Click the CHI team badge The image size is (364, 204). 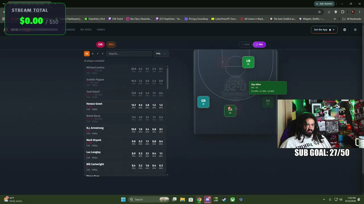[x=100, y=44]
